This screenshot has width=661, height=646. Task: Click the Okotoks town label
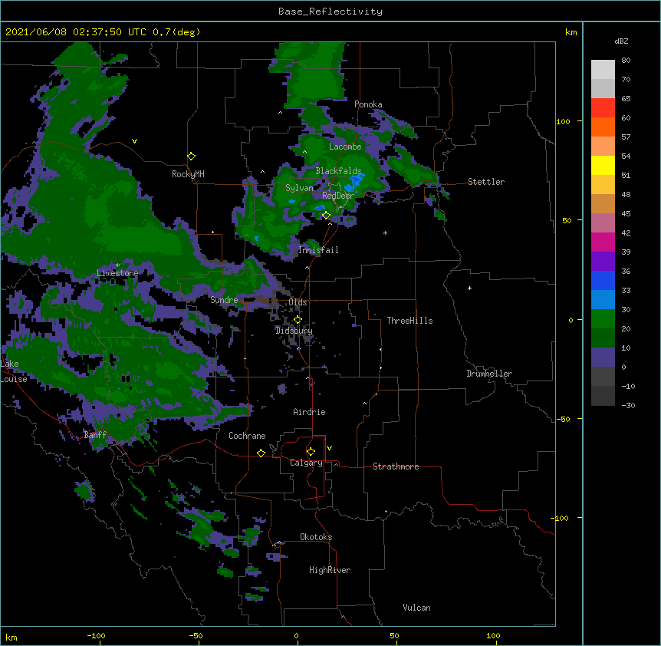click(x=316, y=537)
